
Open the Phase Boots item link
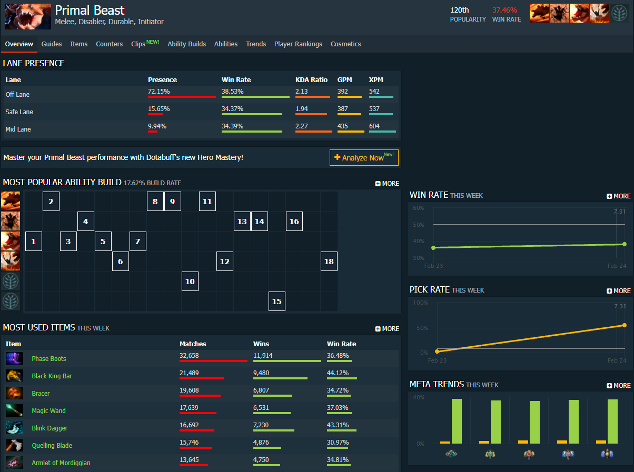coord(49,359)
